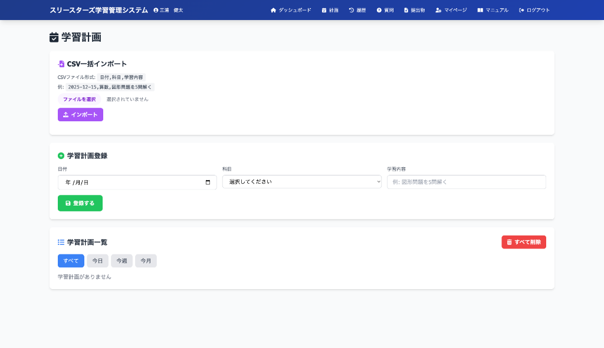The height and width of the screenshot is (348, 604).
Task: Open the 提出物 submissions page
Action: [x=414, y=10]
